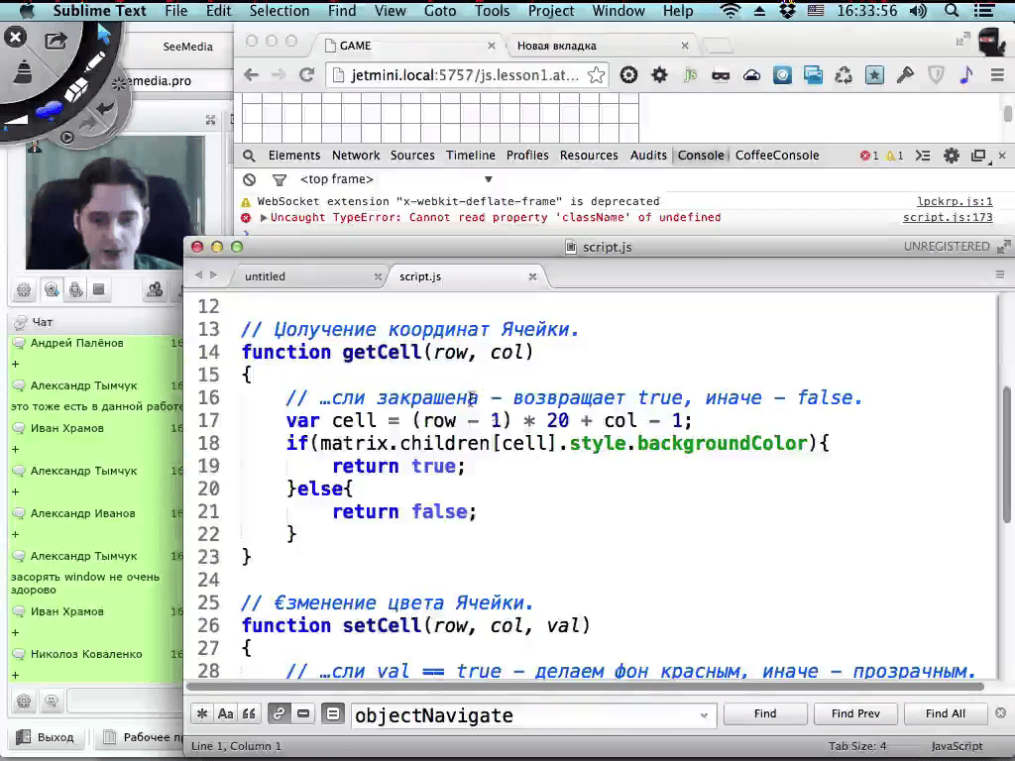Open the Project menu in menu bar
Image resolution: width=1015 pixels, height=761 pixels.
pyautogui.click(x=551, y=10)
